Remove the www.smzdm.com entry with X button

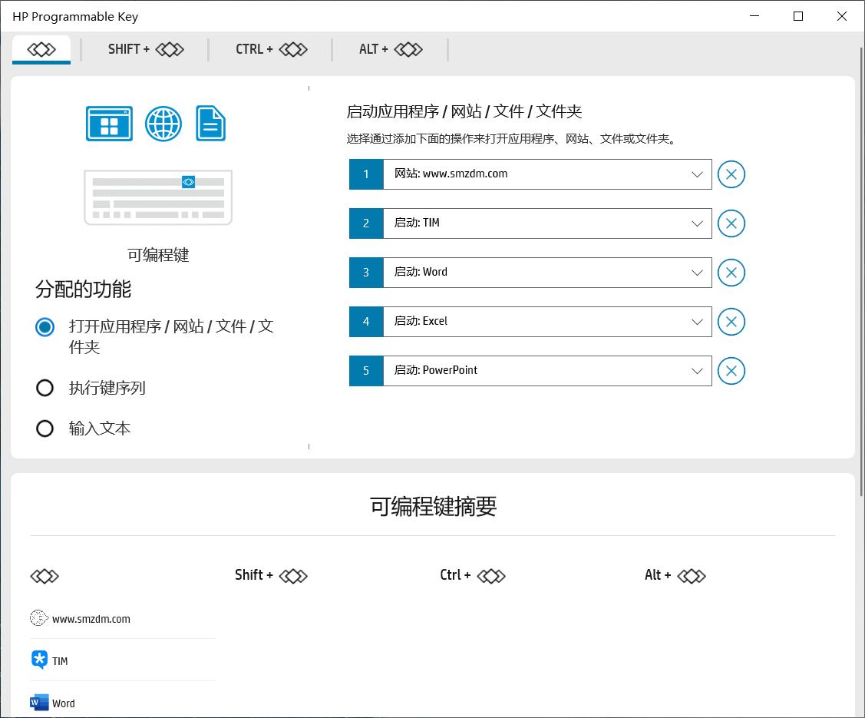(x=731, y=174)
